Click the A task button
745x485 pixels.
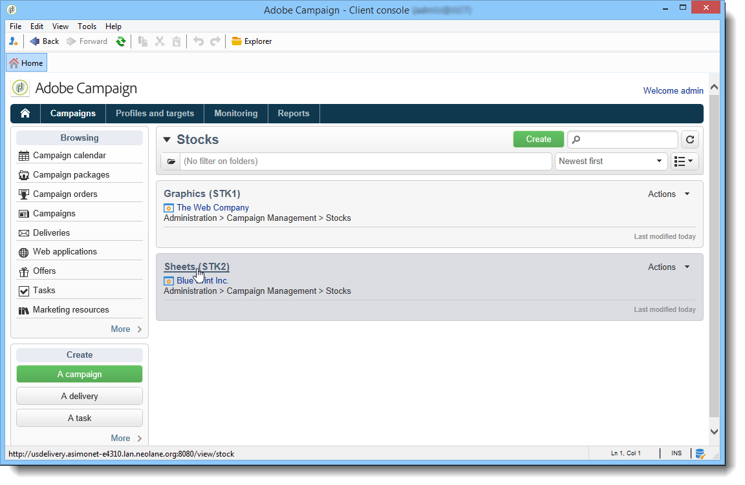[80, 418]
